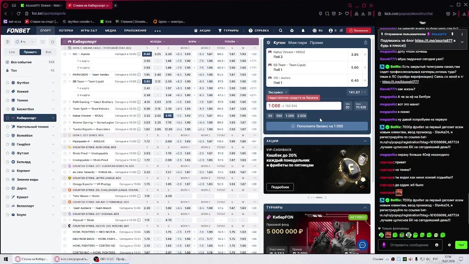Image resolution: width=469 pixels, height=264 pixels.
Task: Open info icon for OG — Aurora match
Action: click(x=139, y=54)
